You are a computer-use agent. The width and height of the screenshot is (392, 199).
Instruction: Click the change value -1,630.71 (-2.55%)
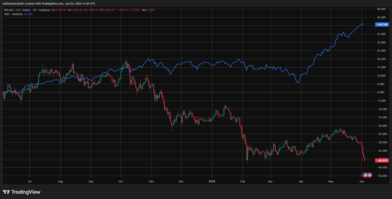point(128,10)
